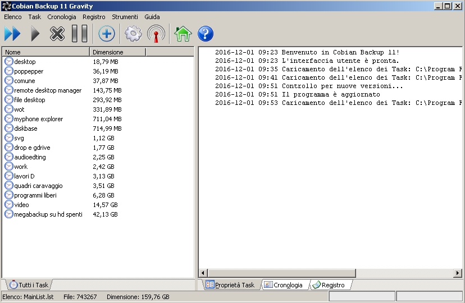Open the Strumenti menu

click(125, 17)
